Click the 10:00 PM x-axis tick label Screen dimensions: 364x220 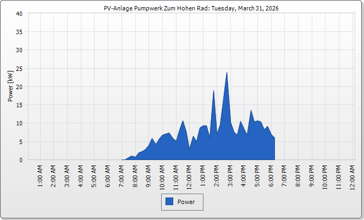click(x=326, y=176)
